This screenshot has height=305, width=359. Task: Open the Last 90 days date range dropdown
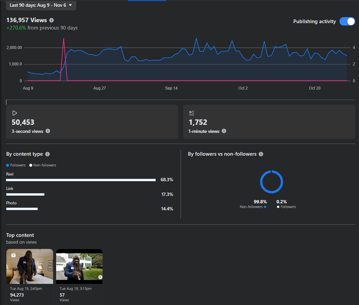[x=41, y=5]
